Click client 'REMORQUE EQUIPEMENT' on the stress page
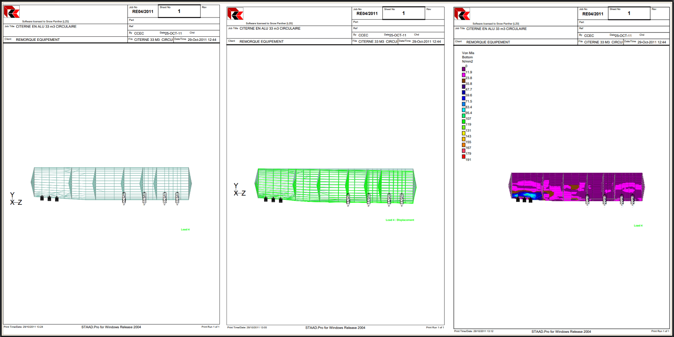Screen dimensions: 674x337 click(488, 42)
